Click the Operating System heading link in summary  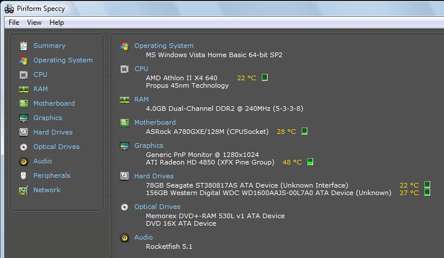pos(164,46)
